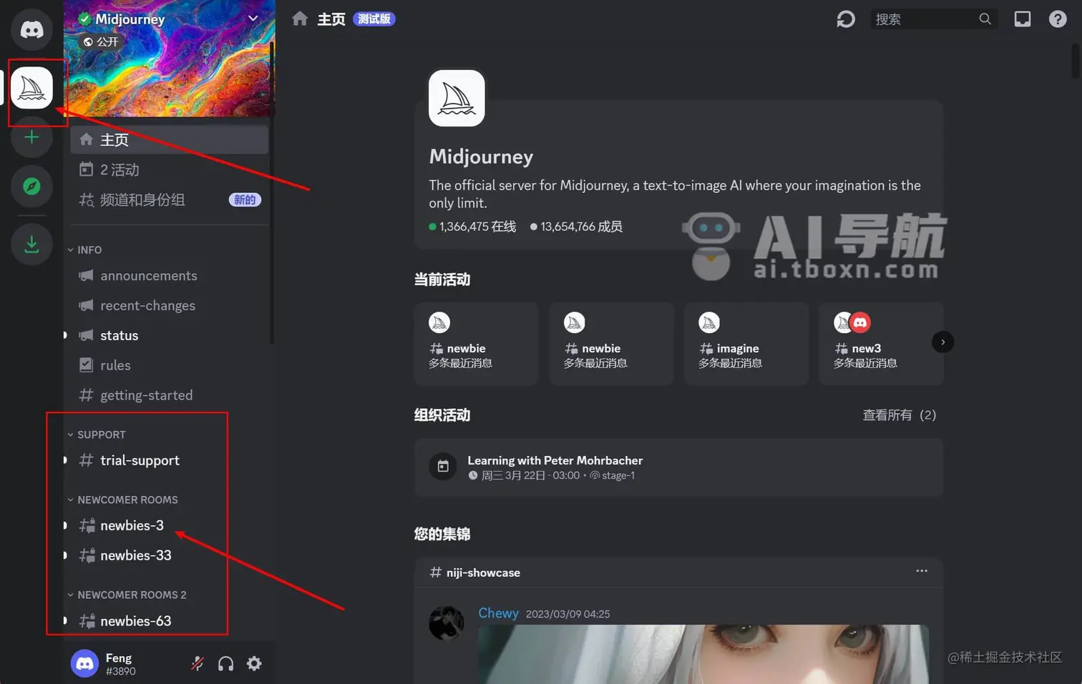This screenshot has height=684, width=1082.
Task: Open User Settings with the gear icon
Action: pos(254,663)
